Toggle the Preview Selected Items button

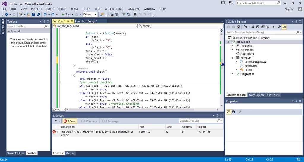pyautogui.click(x=284, y=27)
